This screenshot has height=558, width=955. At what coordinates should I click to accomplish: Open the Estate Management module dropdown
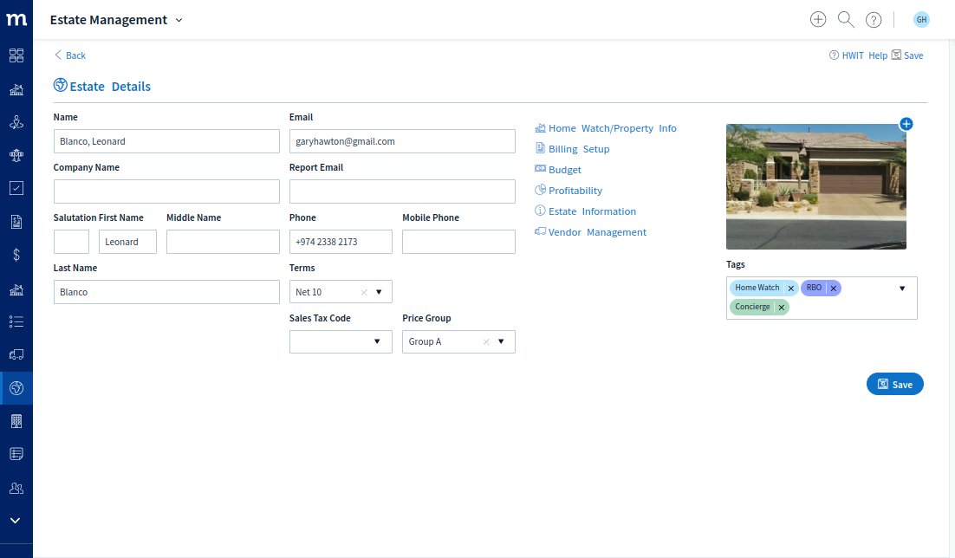116,20
